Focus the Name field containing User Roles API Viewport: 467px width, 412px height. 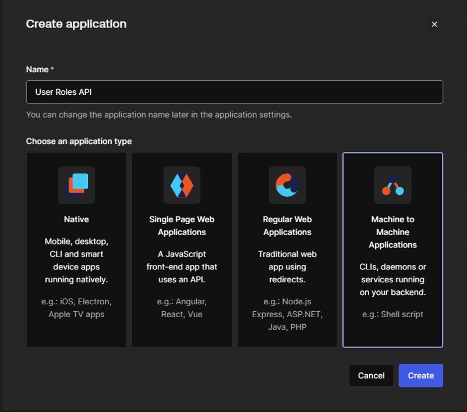pyautogui.click(x=235, y=92)
